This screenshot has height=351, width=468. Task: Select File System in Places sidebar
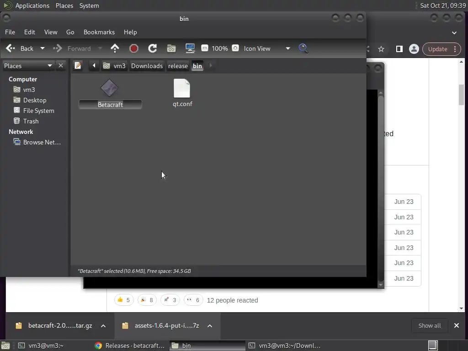pyautogui.click(x=34, y=111)
